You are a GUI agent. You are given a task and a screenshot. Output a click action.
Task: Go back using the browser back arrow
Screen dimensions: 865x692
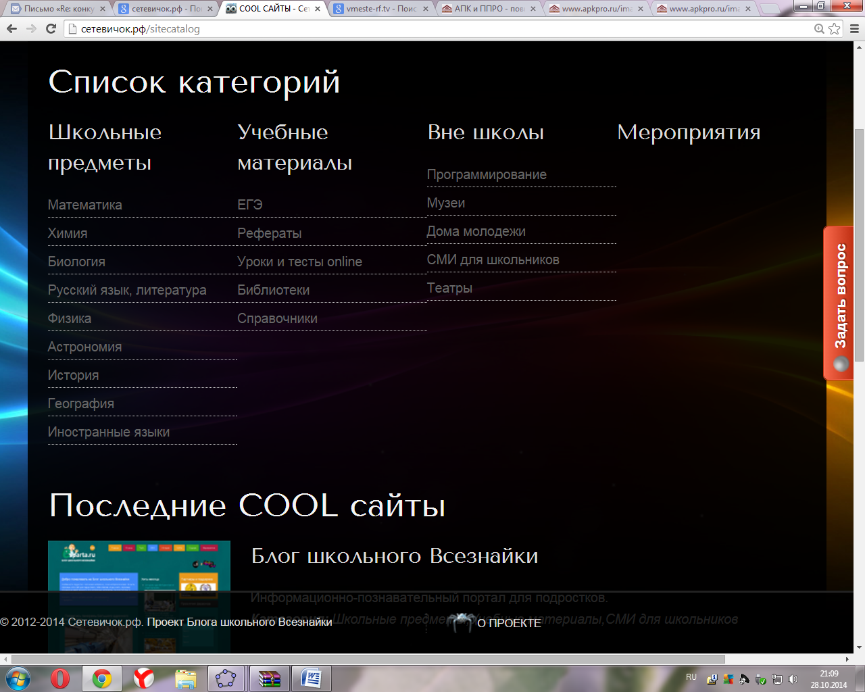click(x=11, y=28)
